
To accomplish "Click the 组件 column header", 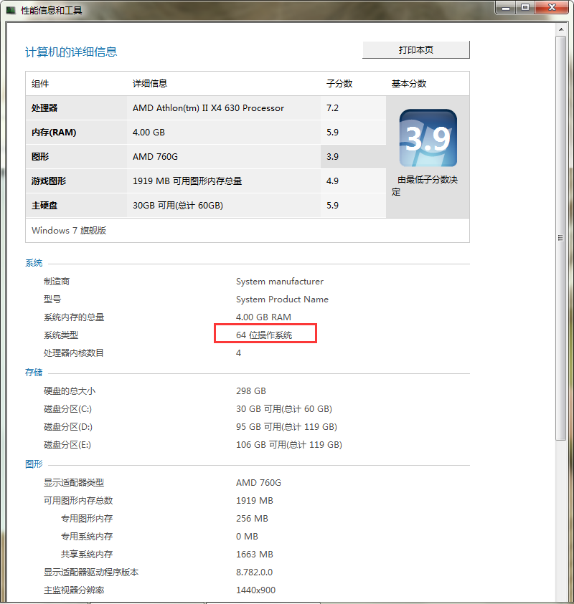I will point(40,84).
